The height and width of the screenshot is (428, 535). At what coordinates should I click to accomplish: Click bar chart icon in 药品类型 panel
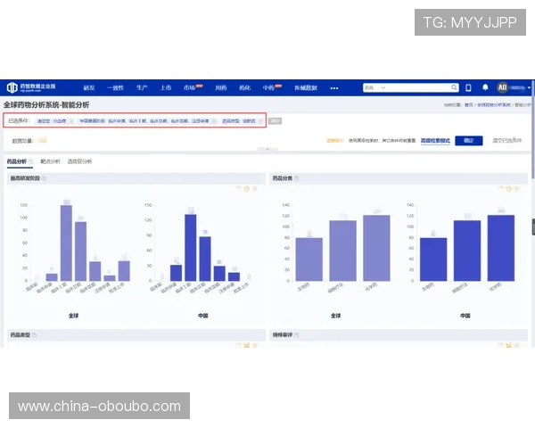pos(247,345)
